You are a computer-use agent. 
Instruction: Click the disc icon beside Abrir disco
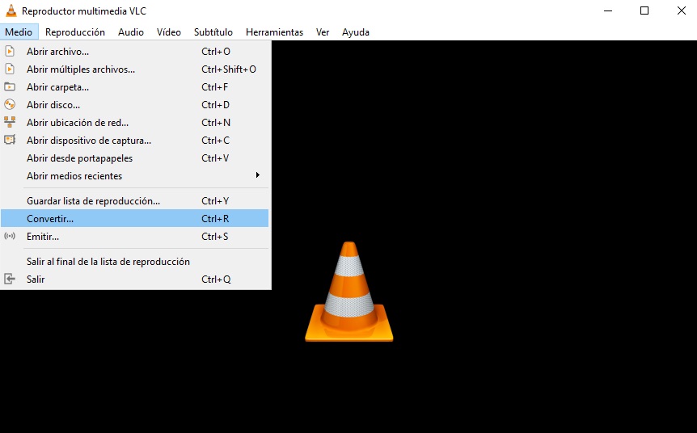(10, 105)
